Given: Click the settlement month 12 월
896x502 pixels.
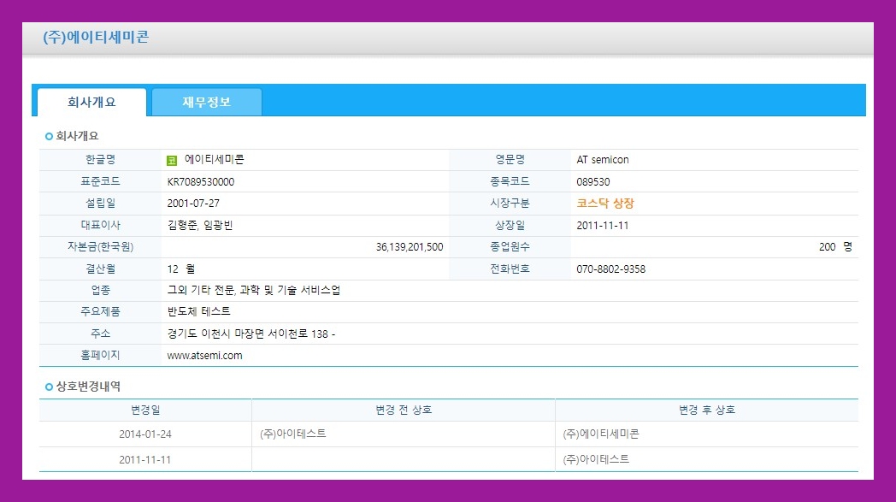Looking at the screenshot, I should point(180,269).
